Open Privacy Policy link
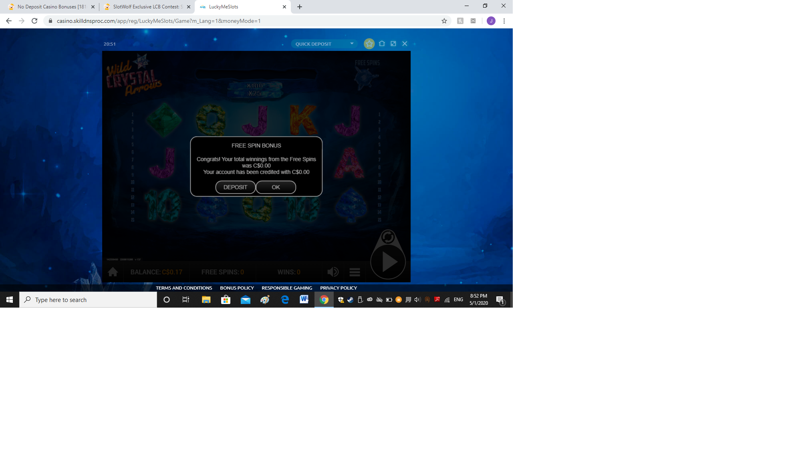The width and height of the screenshot is (798, 449). click(x=339, y=288)
